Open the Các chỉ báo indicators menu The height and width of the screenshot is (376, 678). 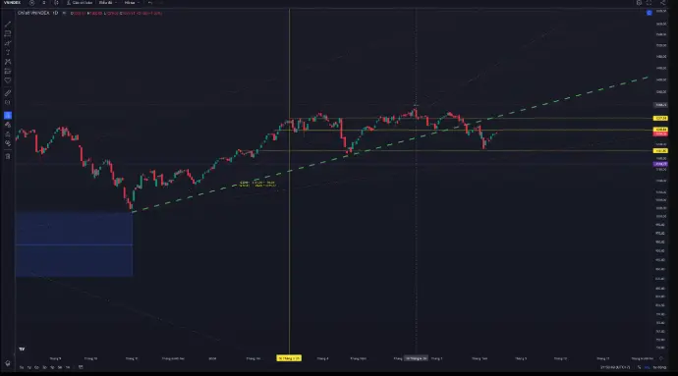point(80,3)
